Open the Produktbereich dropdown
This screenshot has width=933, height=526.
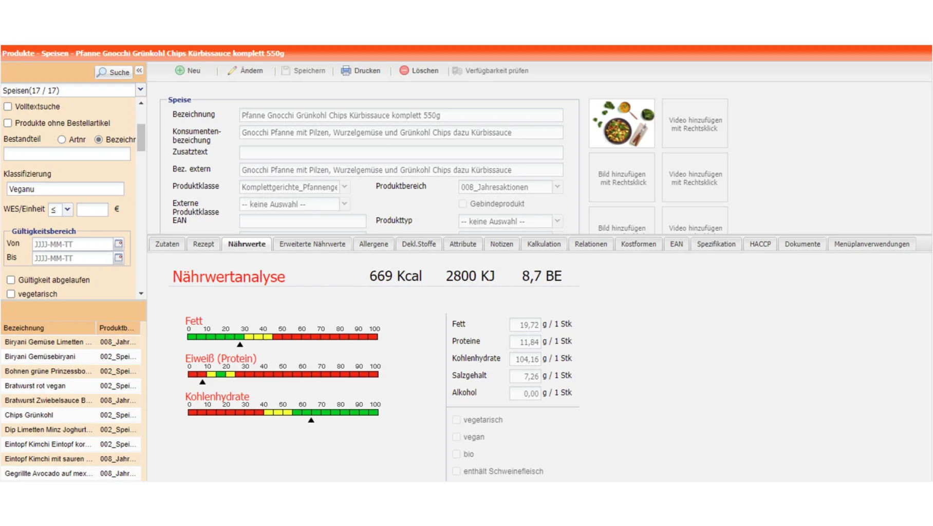[557, 187]
